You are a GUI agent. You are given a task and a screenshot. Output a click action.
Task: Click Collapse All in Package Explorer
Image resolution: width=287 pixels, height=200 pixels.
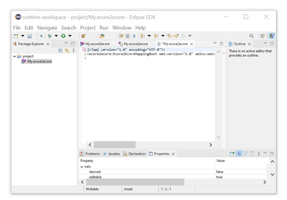[61, 51]
